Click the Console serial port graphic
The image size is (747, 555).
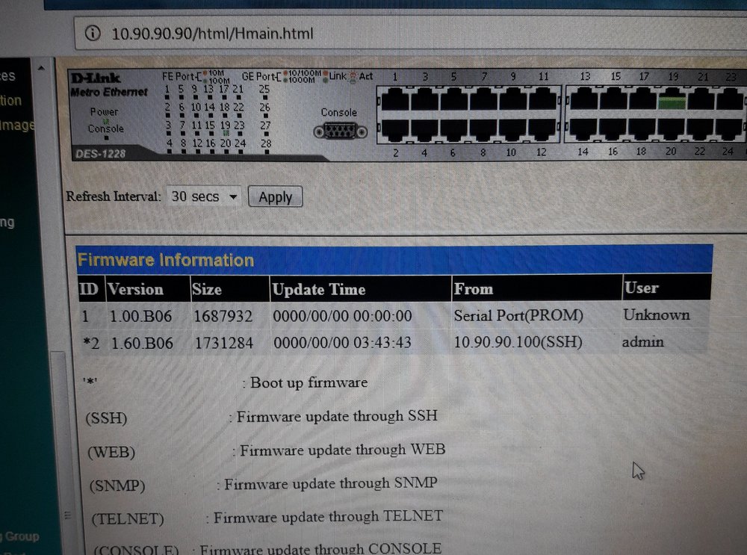pyautogui.click(x=338, y=131)
